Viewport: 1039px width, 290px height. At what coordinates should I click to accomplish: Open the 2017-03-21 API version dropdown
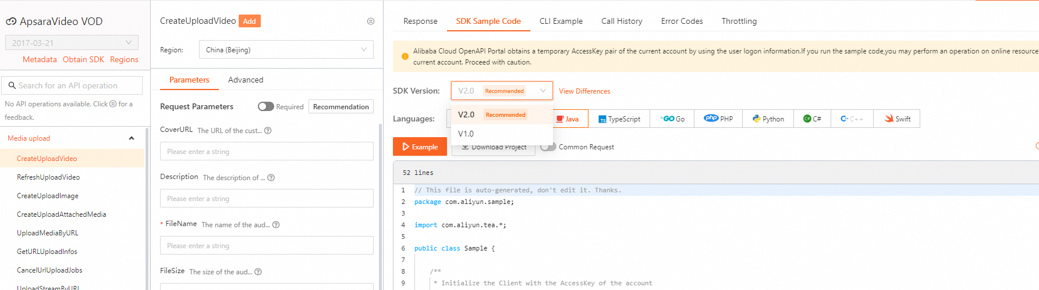tap(72, 42)
